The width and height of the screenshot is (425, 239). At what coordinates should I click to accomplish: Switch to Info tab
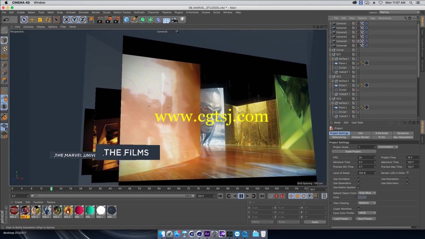(x=361, y=133)
